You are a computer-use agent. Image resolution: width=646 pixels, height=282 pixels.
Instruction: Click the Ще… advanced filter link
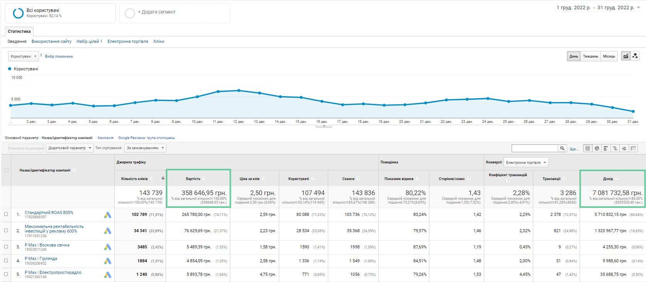(x=574, y=149)
